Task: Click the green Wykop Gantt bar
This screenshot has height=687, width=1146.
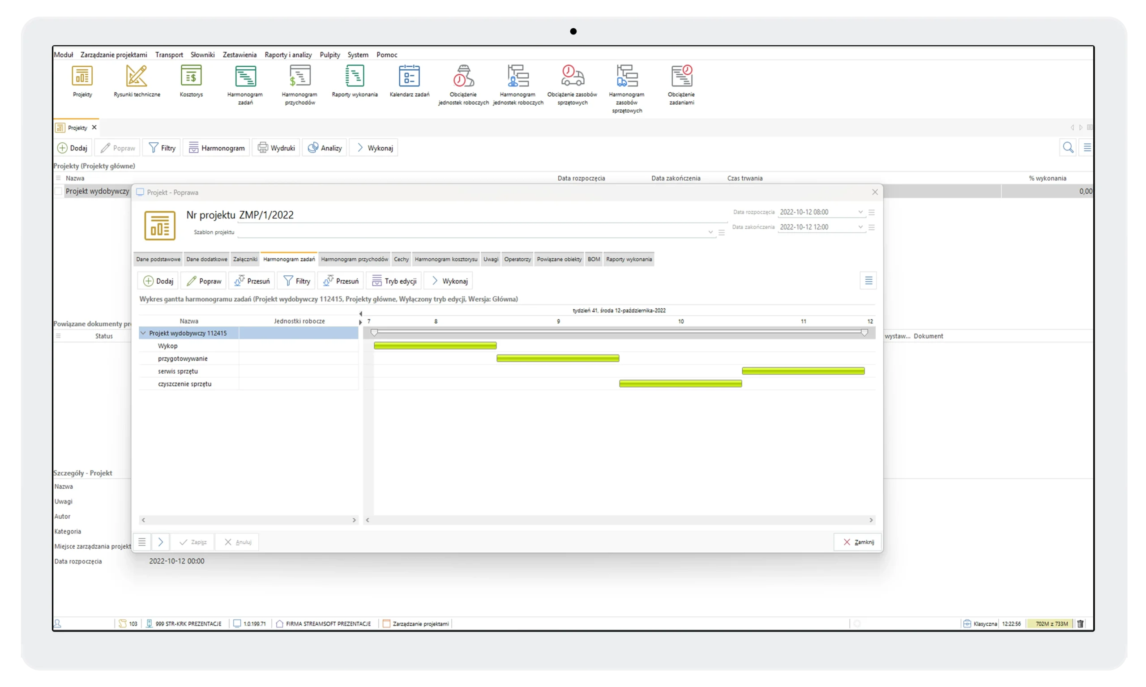Action: point(435,346)
